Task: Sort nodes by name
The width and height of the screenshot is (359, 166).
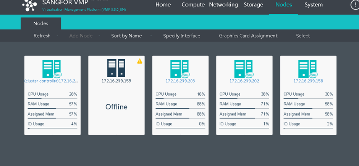Action: point(126,36)
